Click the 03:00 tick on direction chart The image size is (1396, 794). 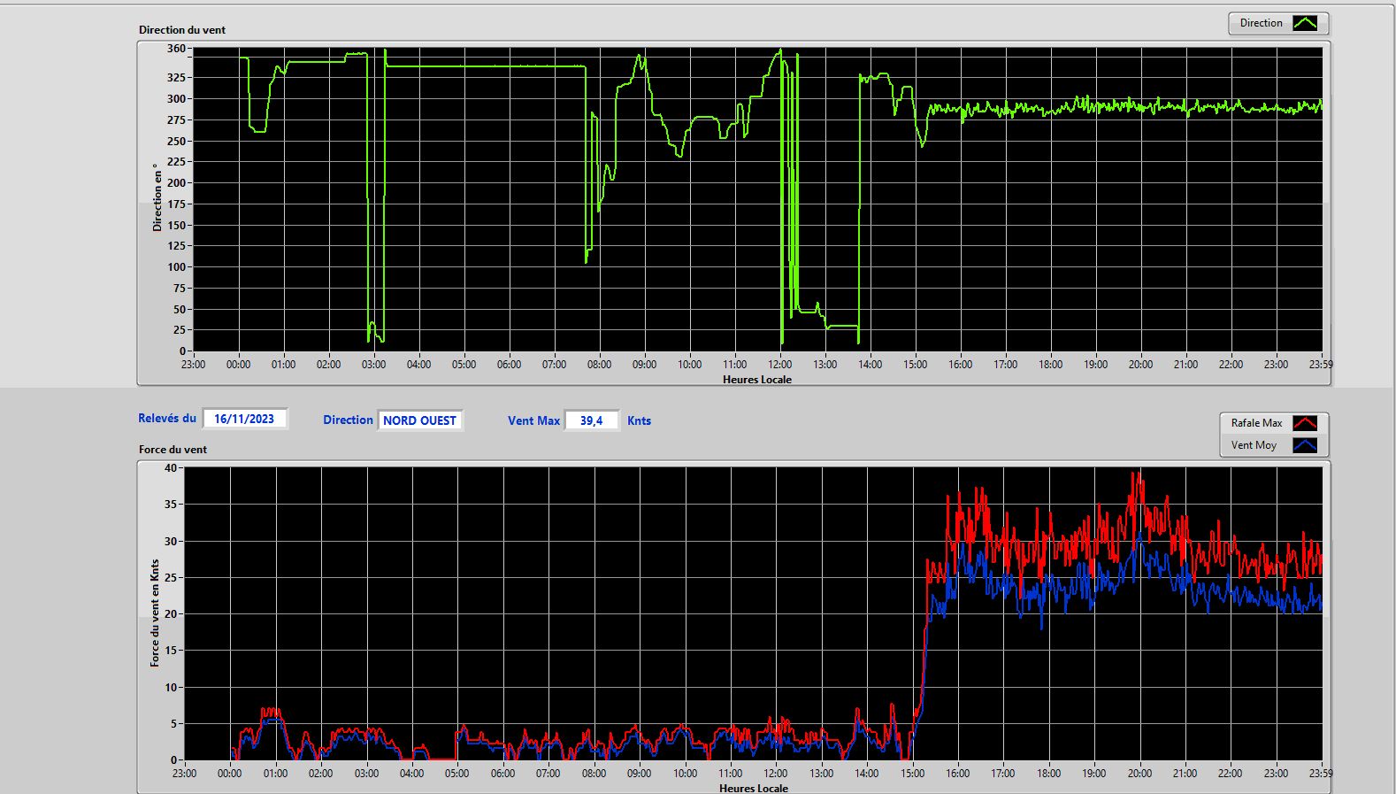click(373, 364)
